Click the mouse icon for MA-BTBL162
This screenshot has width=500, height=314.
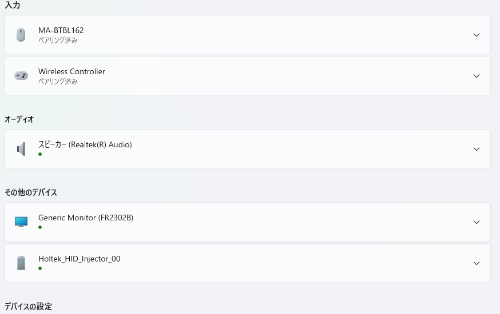(x=21, y=35)
